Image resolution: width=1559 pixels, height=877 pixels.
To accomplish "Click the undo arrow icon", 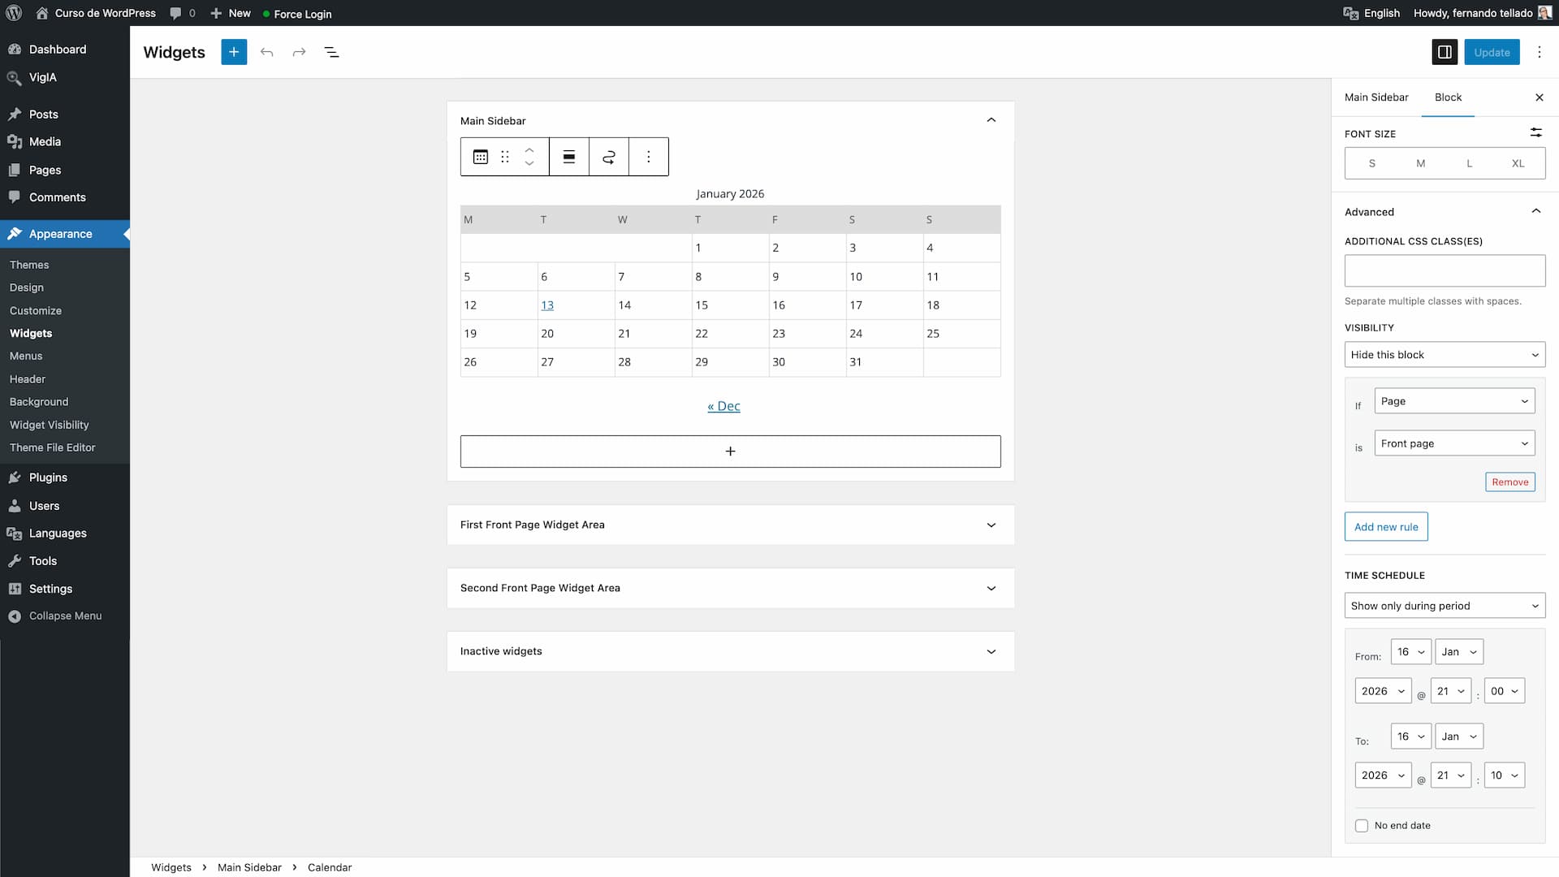I will point(266,52).
